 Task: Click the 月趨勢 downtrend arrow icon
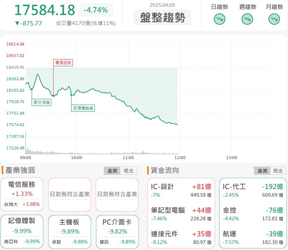tap(274, 19)
